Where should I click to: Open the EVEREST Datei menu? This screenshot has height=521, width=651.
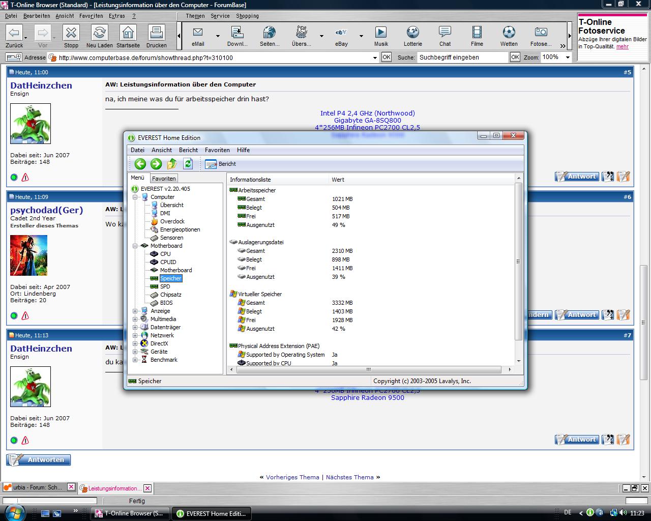[137, 150]
